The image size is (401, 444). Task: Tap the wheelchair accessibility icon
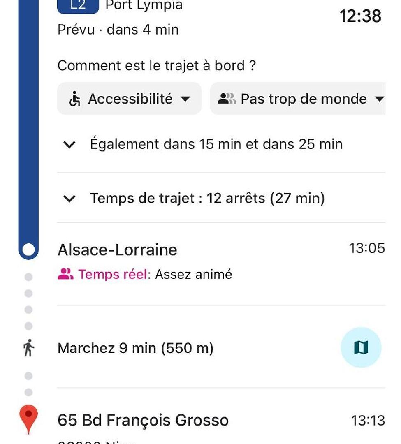click(x=74, y=99)
